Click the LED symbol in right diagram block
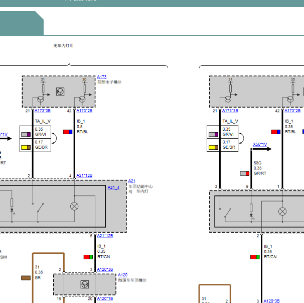The height and width of the screenshot is (303, 304). point(251,216)
